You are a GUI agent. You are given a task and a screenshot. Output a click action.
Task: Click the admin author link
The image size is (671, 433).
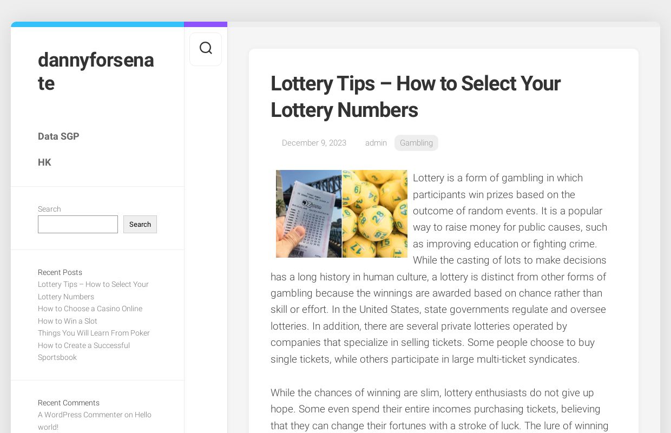376,143
